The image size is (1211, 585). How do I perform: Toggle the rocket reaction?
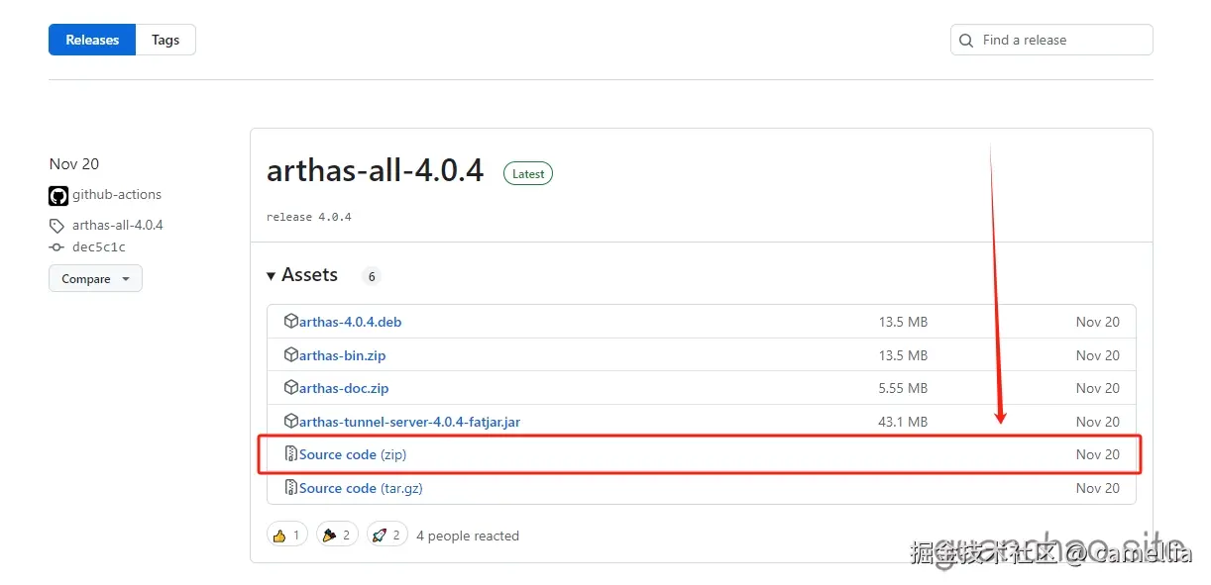click(386, 536)
